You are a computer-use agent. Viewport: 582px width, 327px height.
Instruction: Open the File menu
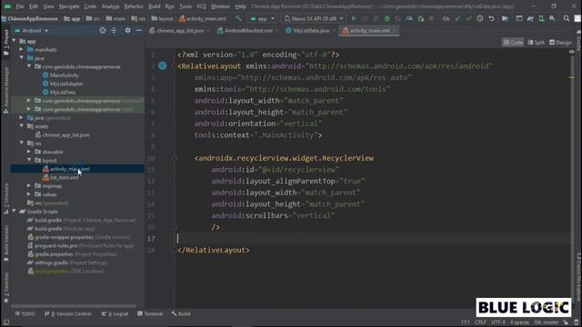(20, 6)
